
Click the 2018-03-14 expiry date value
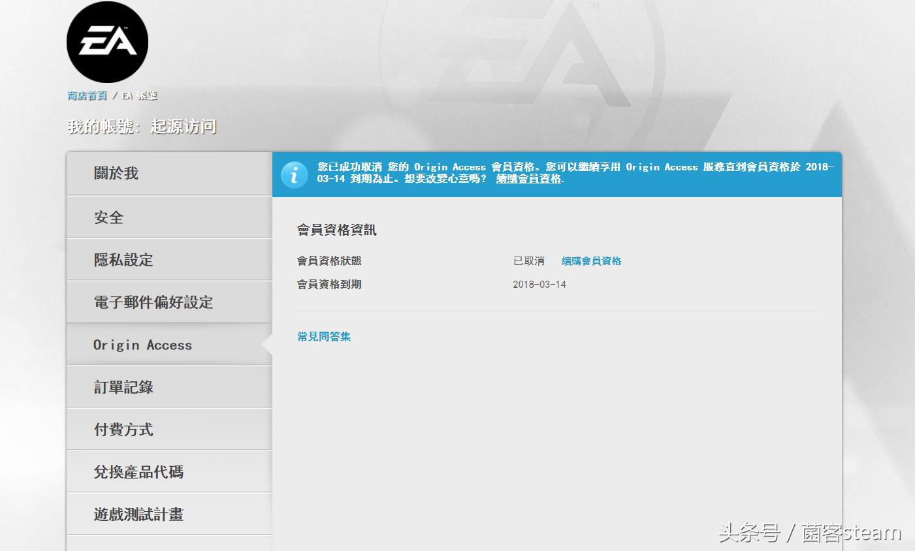[x=539, y=285]
